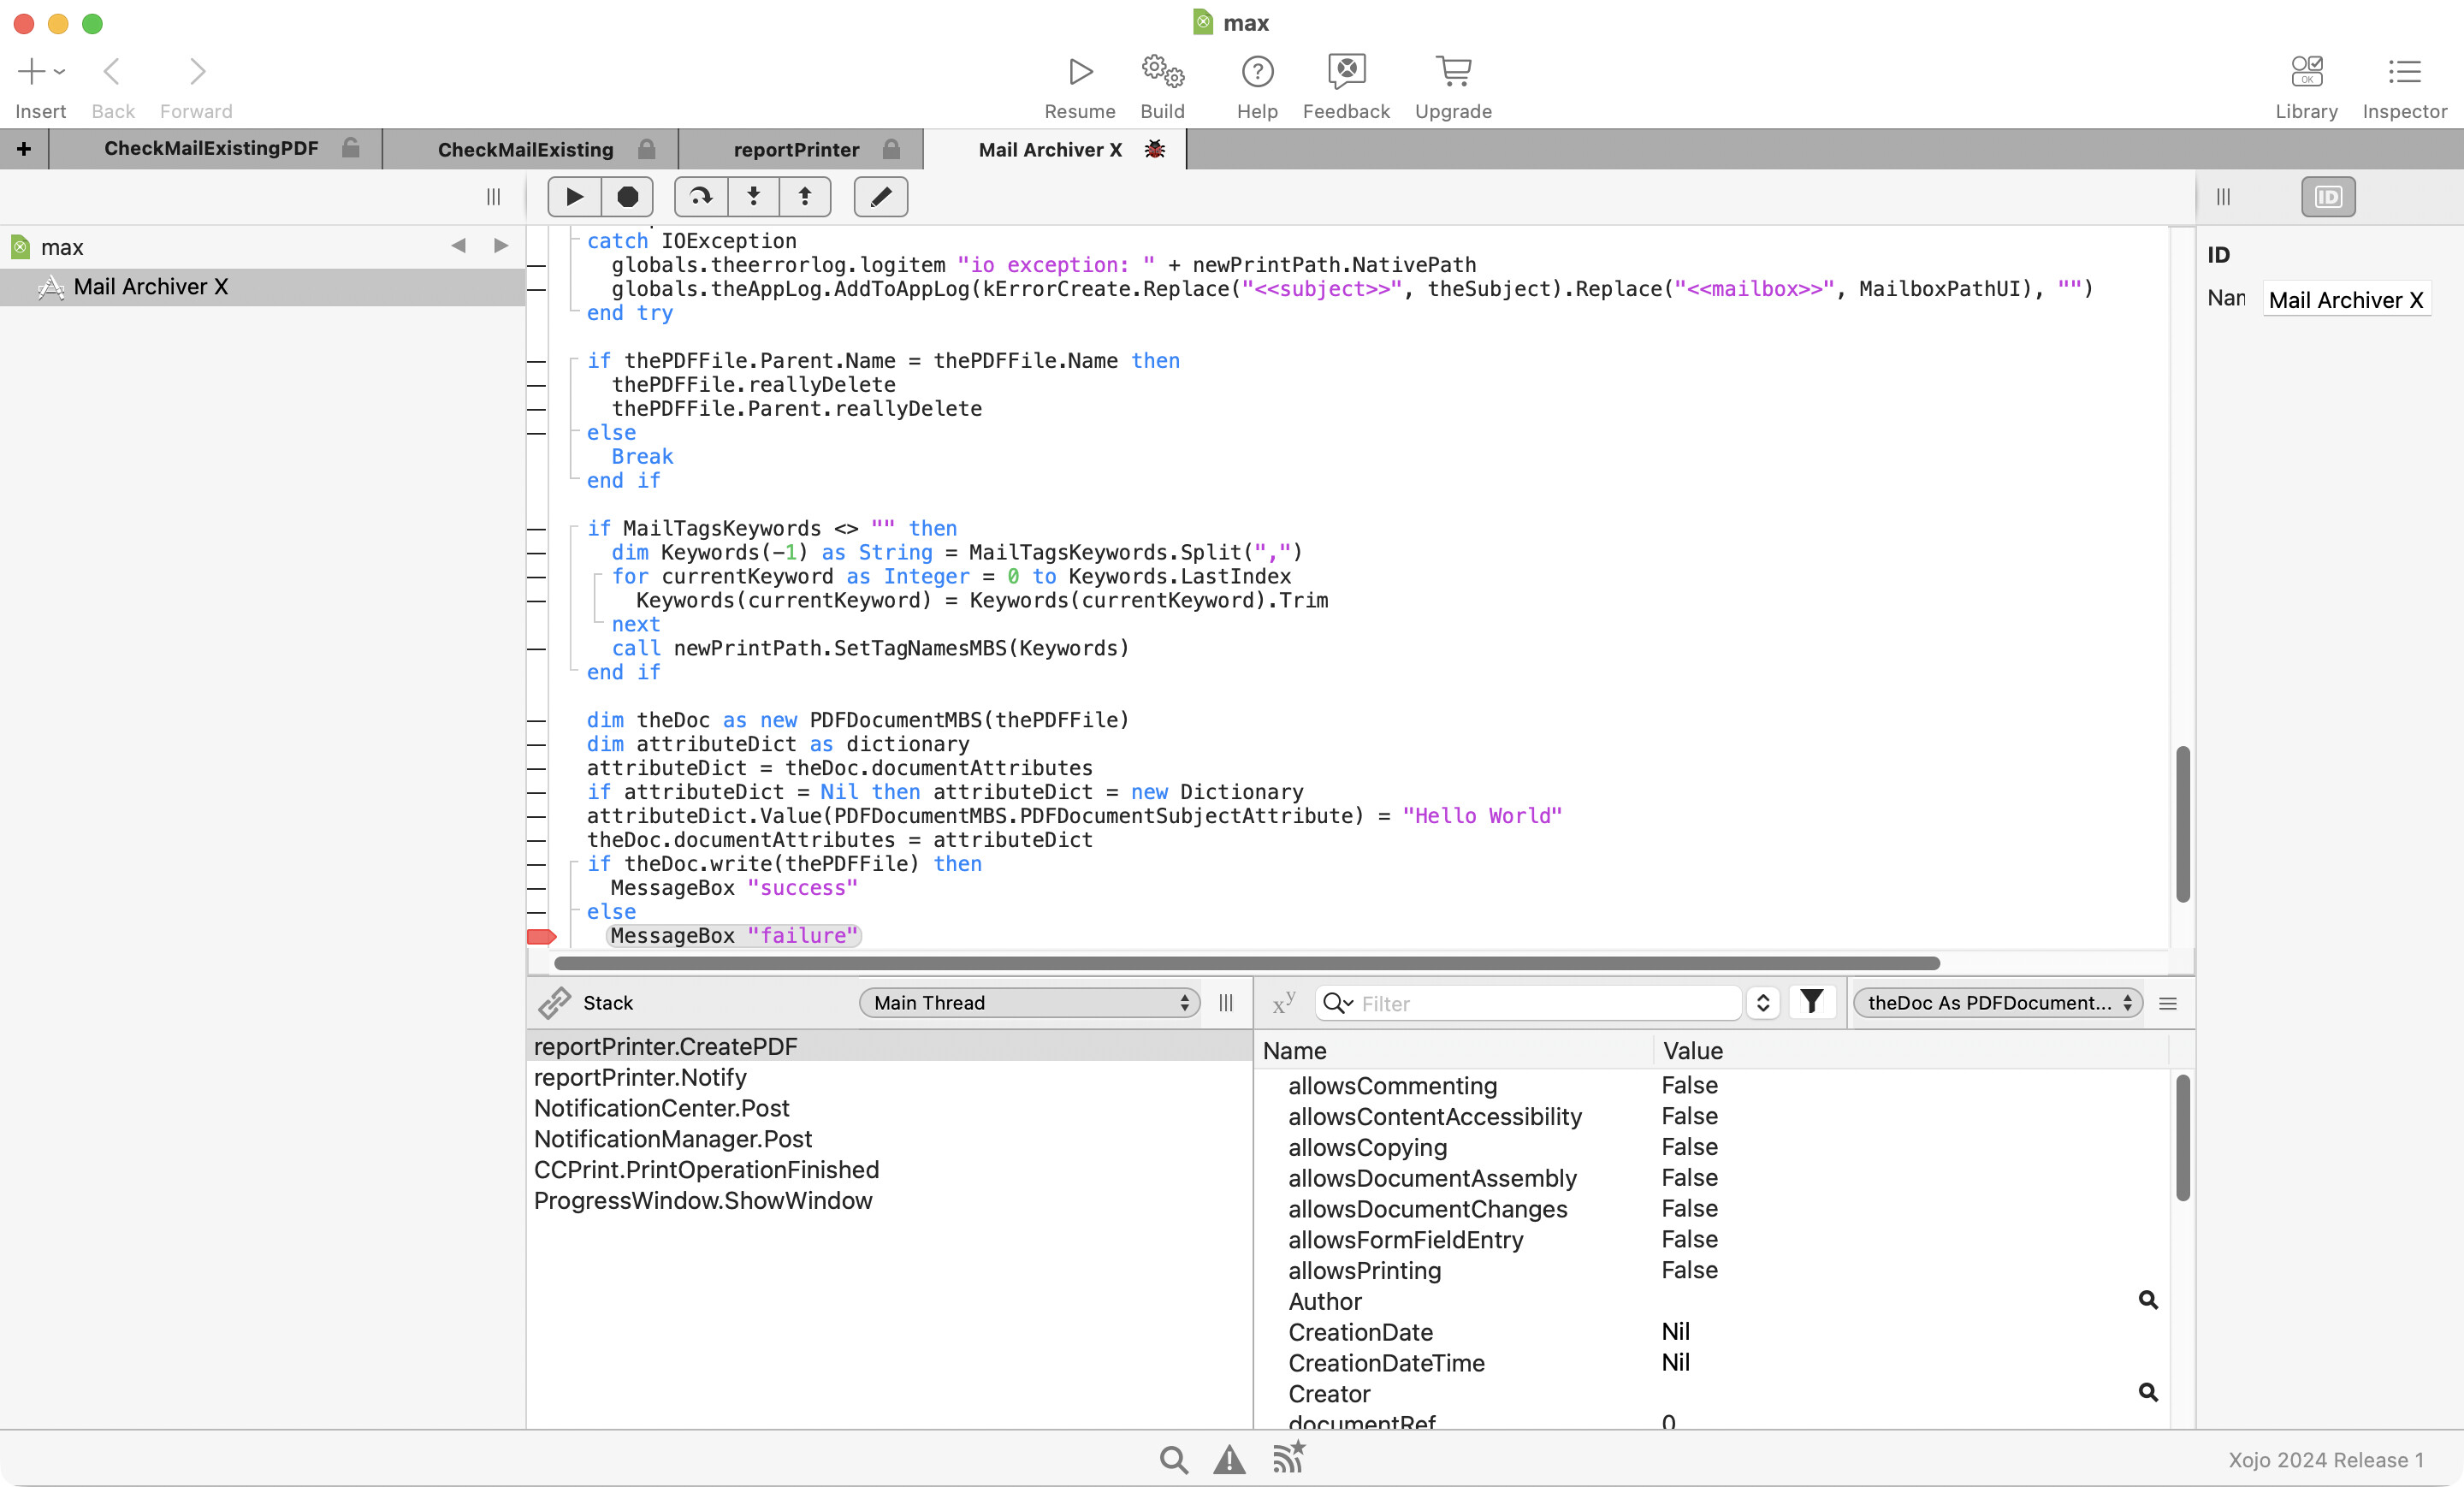The width and height of the screenshot is (2464, 1487).
Task: Click the Step Into button
Action: pyautogui.click(x=753, y=196)
